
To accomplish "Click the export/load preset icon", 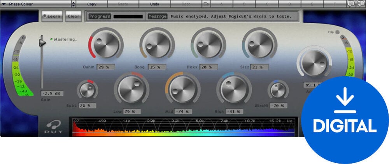I will tap(206, 4).
